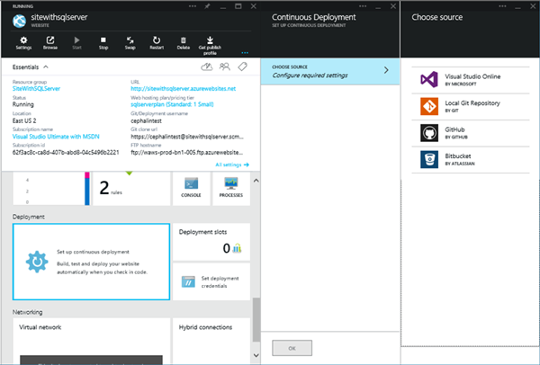This screenshot has width=540, height=365.
Task: Select Local Git Repository source
Action: coord(471,106)
